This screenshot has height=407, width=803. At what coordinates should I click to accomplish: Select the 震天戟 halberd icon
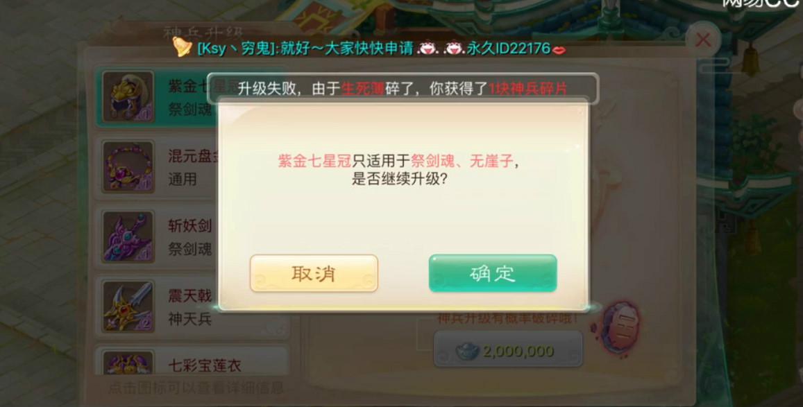(128, 306)
